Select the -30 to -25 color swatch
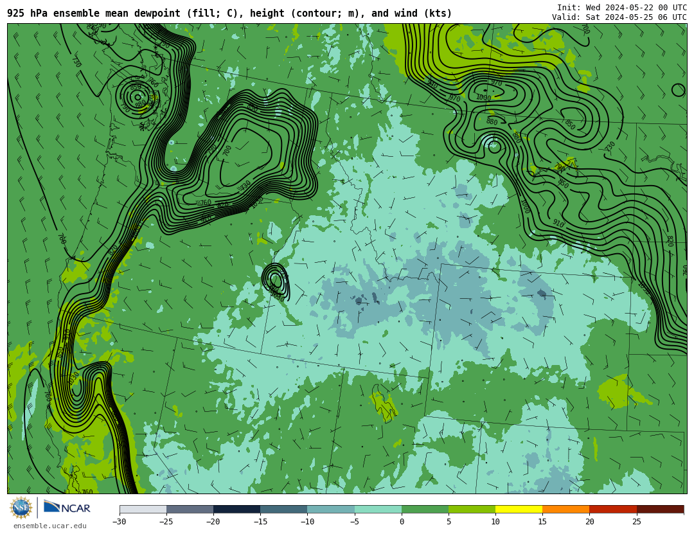This screenshot has height=534, width=694. [143, 509]
